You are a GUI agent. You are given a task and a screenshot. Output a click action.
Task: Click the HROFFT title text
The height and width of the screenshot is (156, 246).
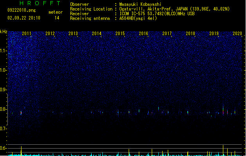click(40, 3)
